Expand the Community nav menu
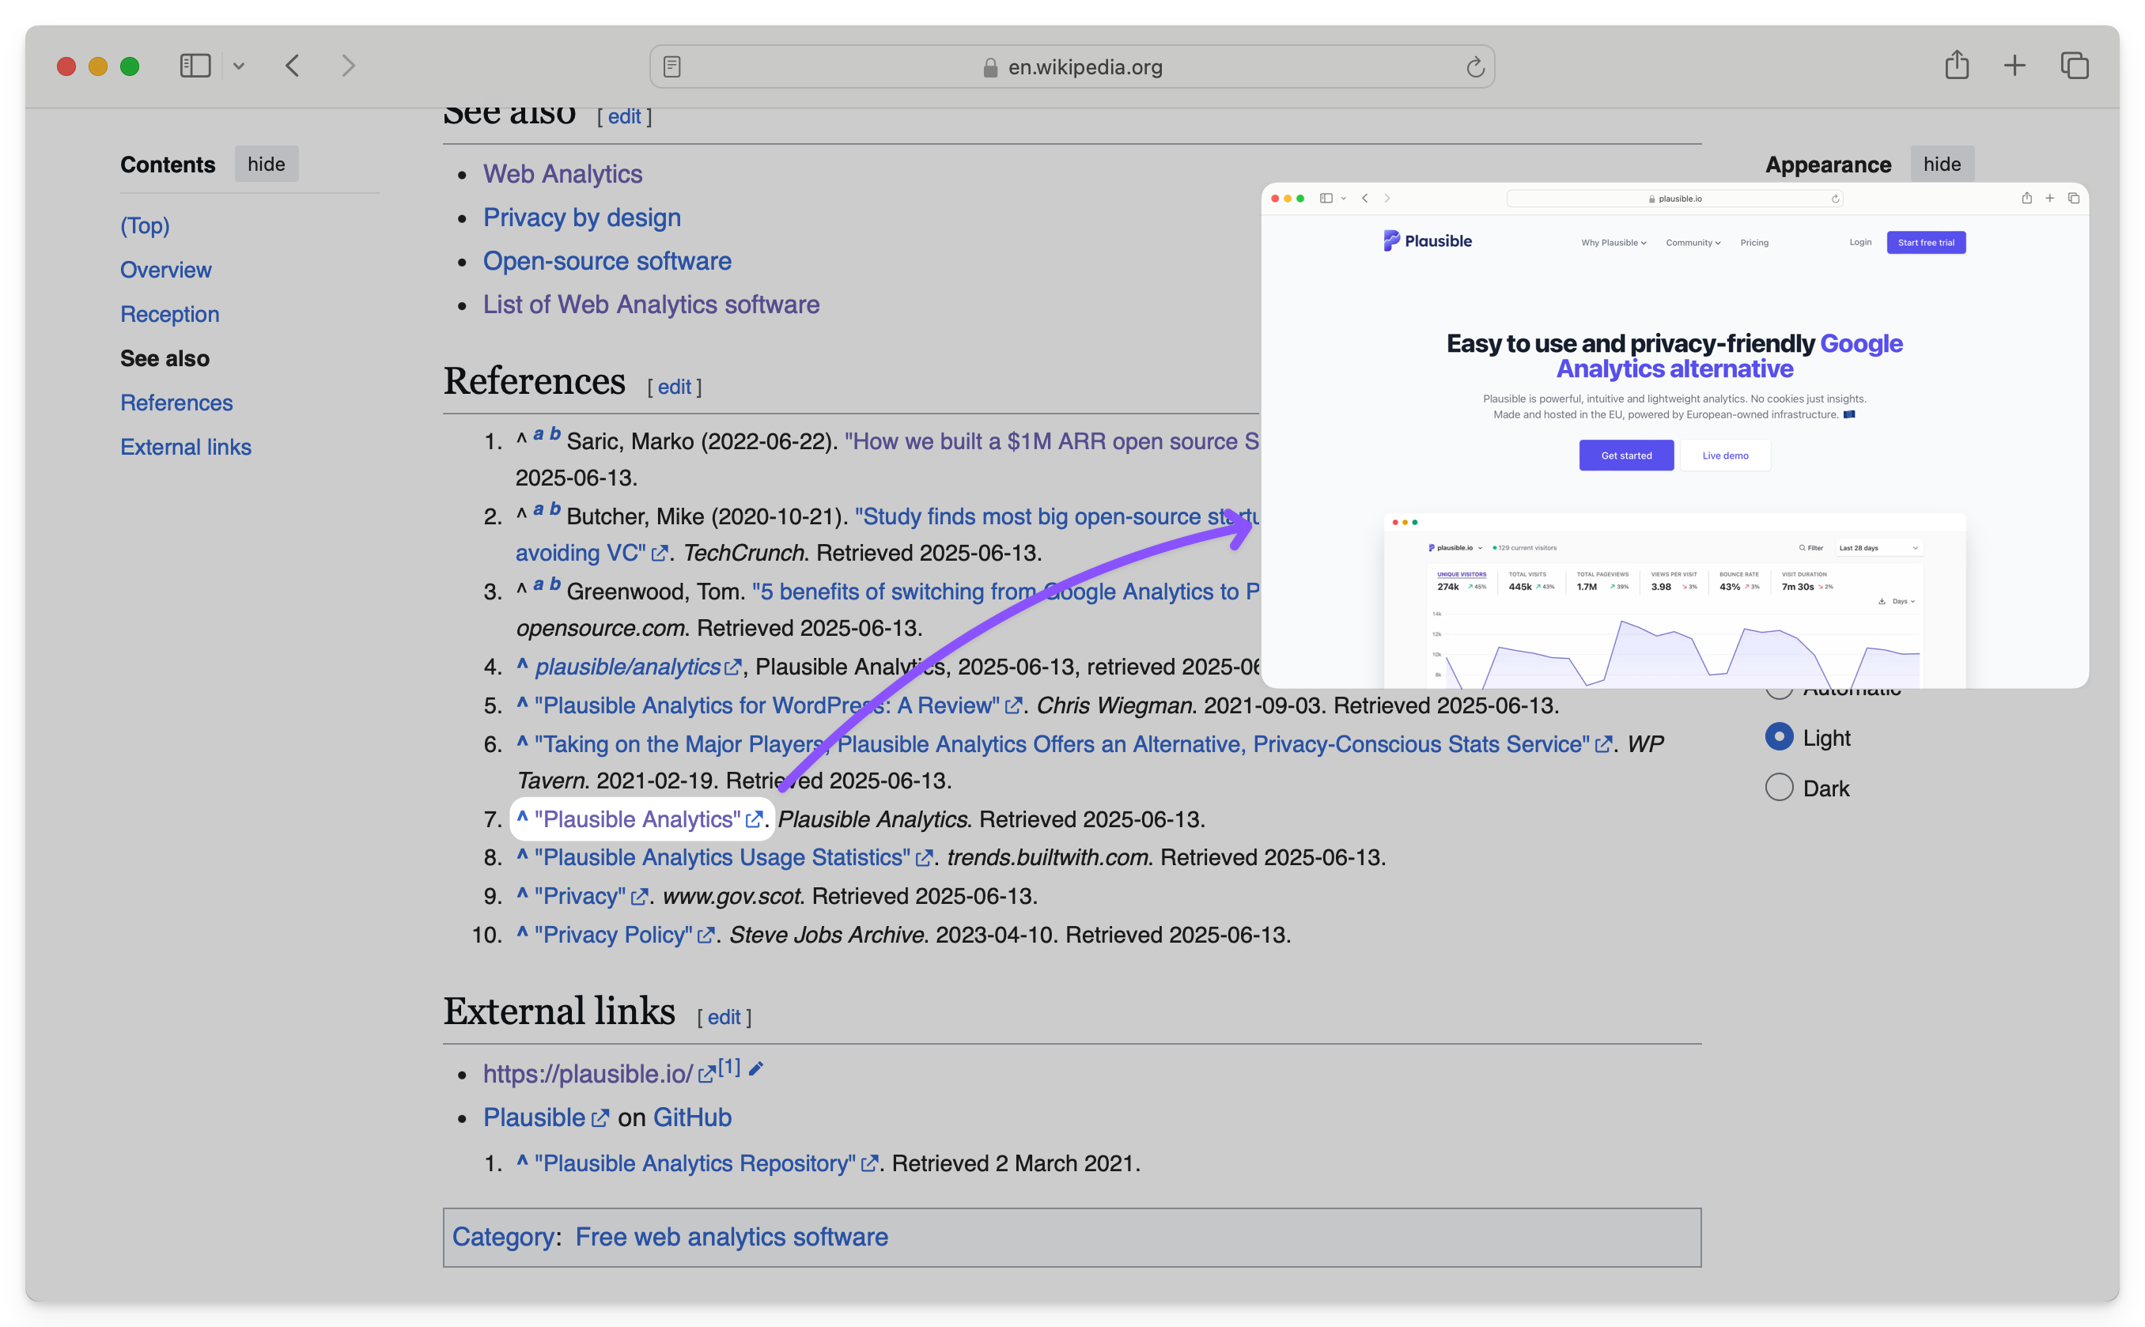 coord(1692,242)
